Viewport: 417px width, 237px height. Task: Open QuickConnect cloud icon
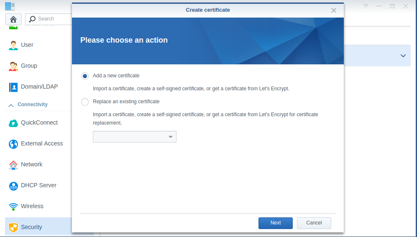pyautogui.click(x=13, y=123)
